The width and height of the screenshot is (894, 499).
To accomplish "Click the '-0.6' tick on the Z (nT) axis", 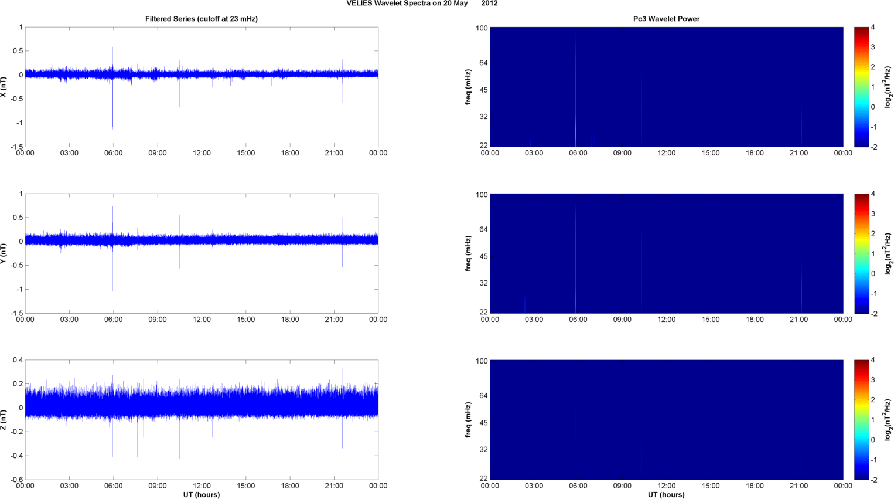I will pos(16,480).
